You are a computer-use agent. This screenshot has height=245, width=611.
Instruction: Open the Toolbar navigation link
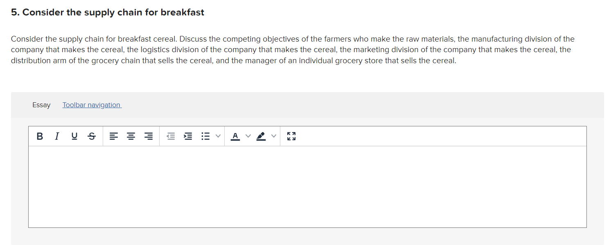tap(92, 105)
